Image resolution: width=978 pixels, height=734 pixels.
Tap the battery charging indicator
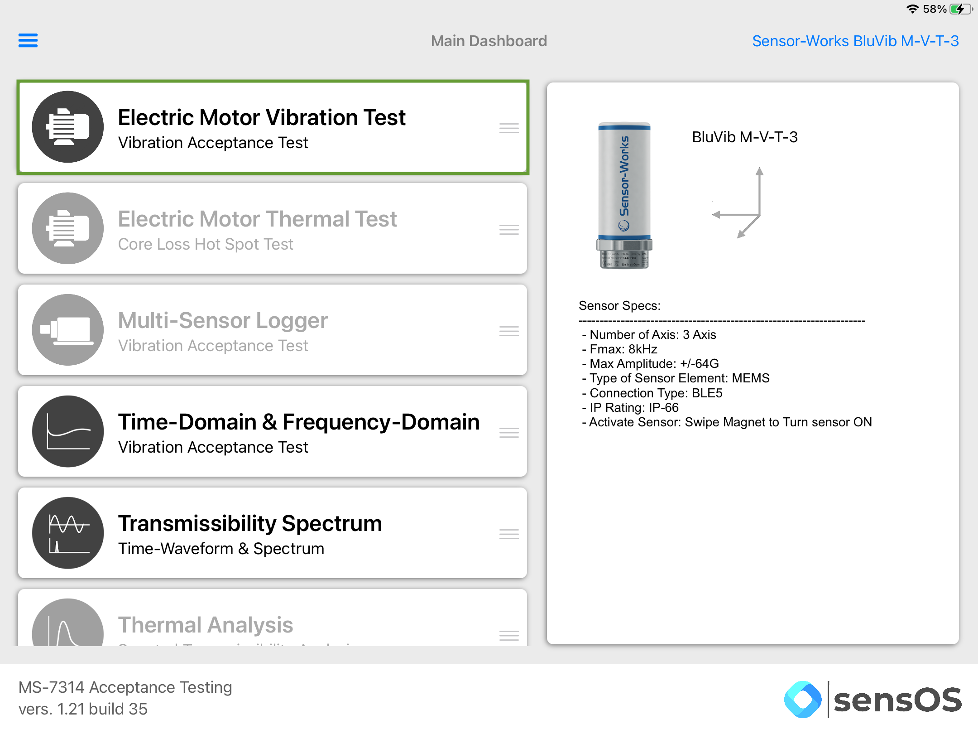(x=961, y=9)
